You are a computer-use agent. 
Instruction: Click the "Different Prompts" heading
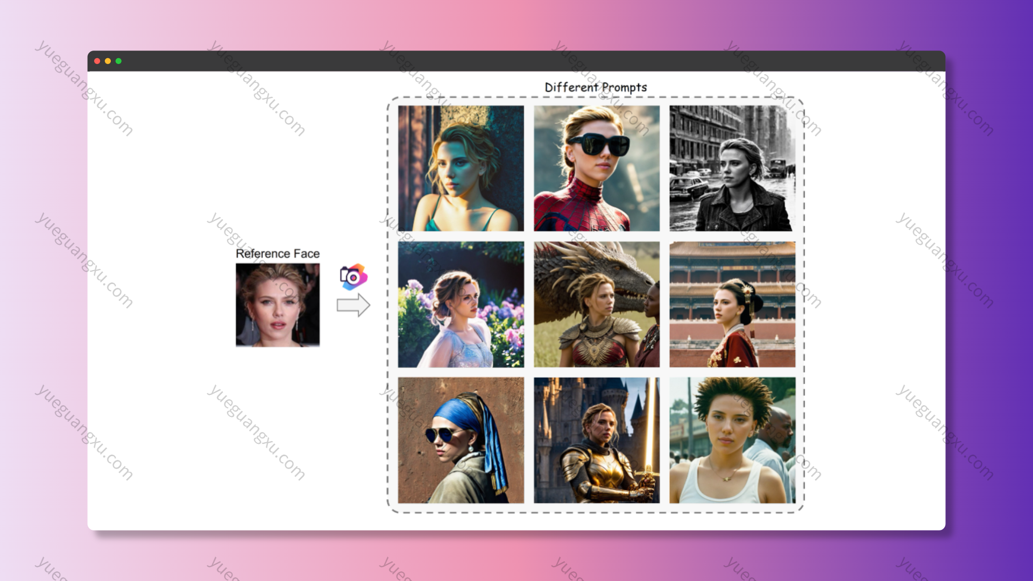tap(596, 87)
